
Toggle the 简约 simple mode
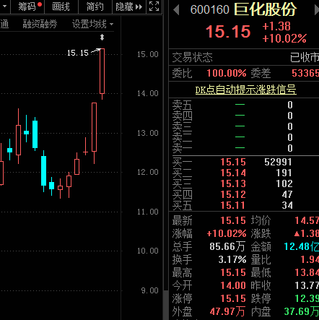[95, 7]
